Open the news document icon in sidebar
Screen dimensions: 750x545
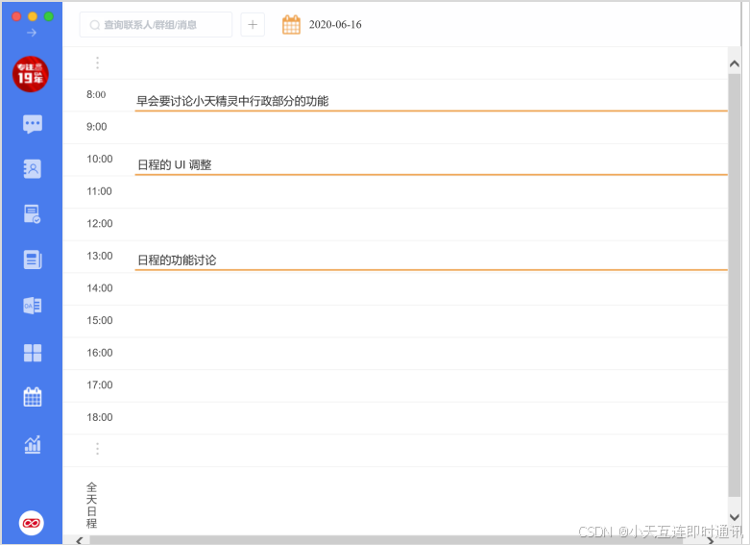(x=33, y=260)
